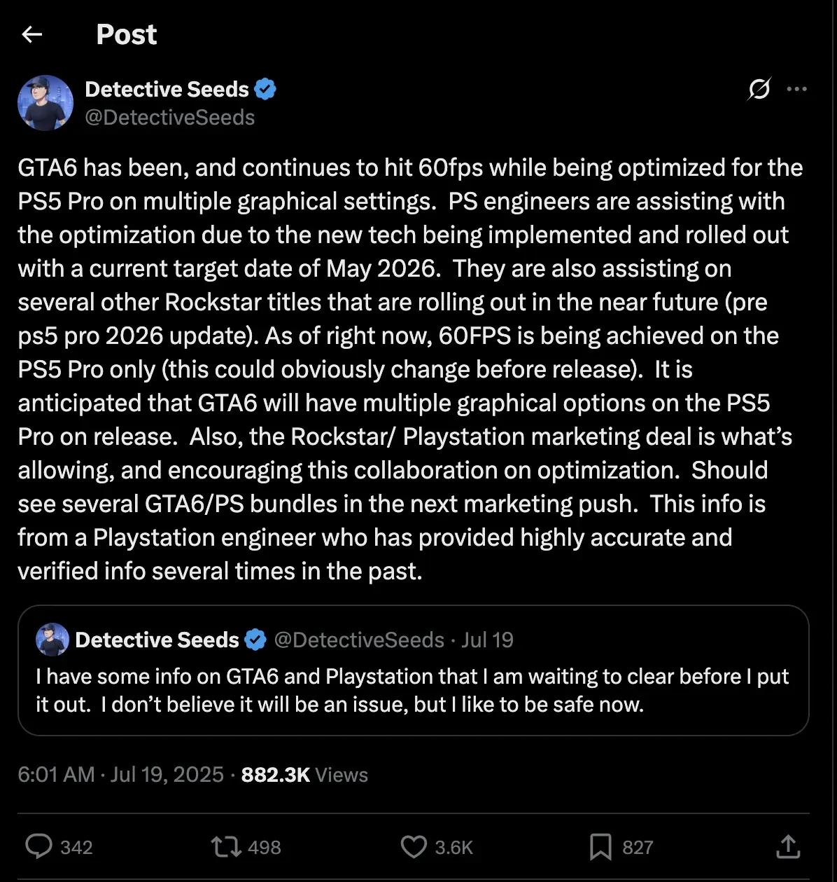Click the Grok icon on the post
Viewport: 837px width, 882px height.
(760, 90)
